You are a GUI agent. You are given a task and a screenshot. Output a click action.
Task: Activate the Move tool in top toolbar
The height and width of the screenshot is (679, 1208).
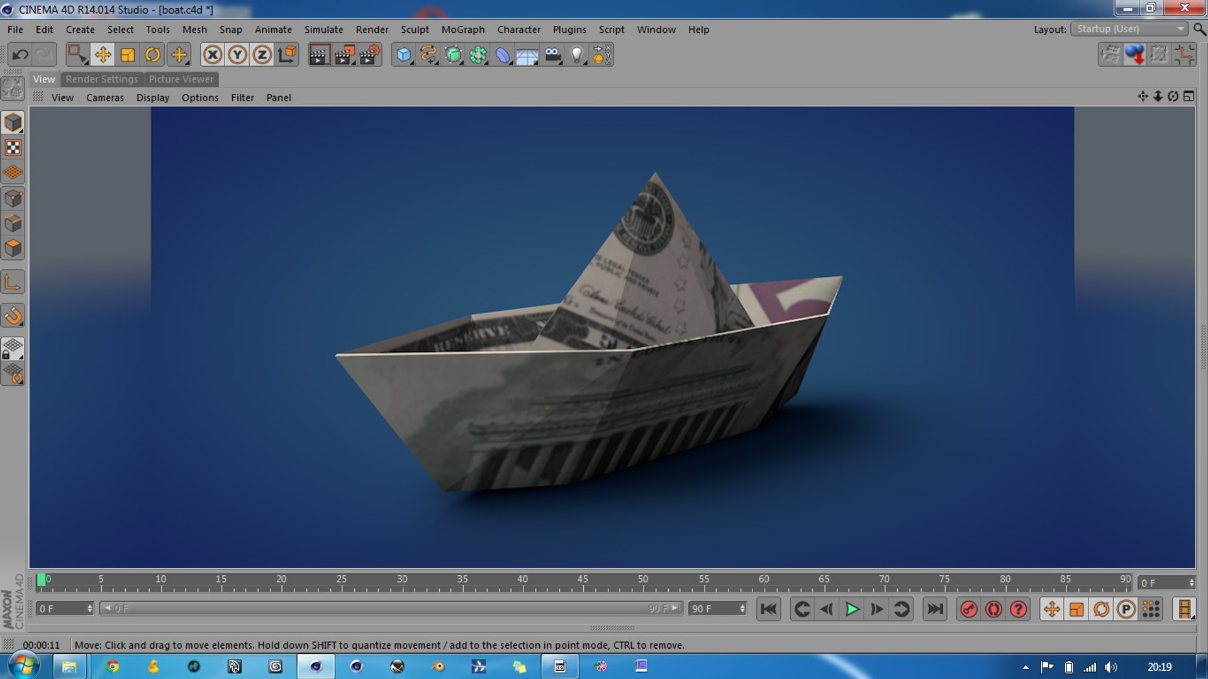point(103,55)
